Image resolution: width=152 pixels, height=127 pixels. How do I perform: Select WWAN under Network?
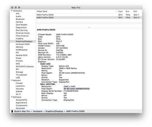[x=19, y=91]
